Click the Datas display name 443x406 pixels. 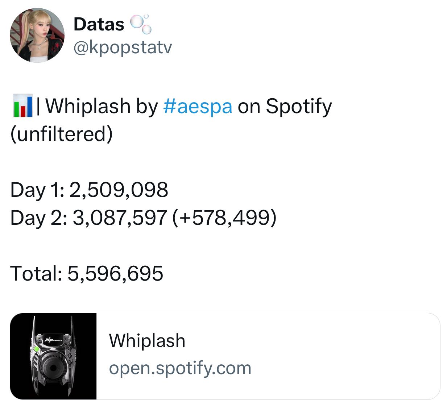[99, 24]
